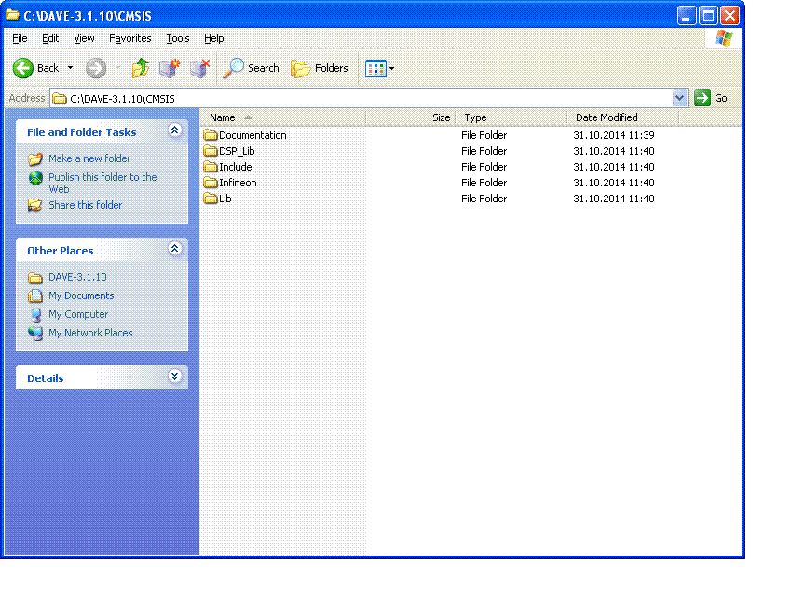This screenshot has height=604, width=805.
Task: Click the Map Network Drive toolbar icon
Action: [x=170, y=68]
